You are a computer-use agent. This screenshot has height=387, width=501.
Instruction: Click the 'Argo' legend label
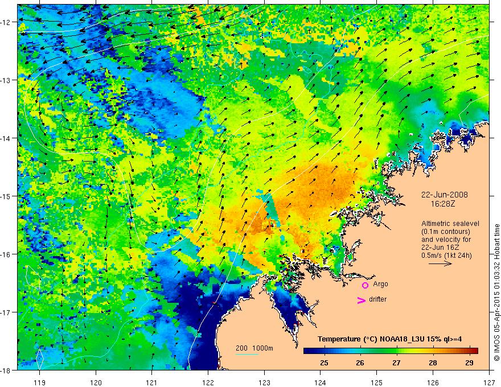pyautogui.click(x=380, y=284)
